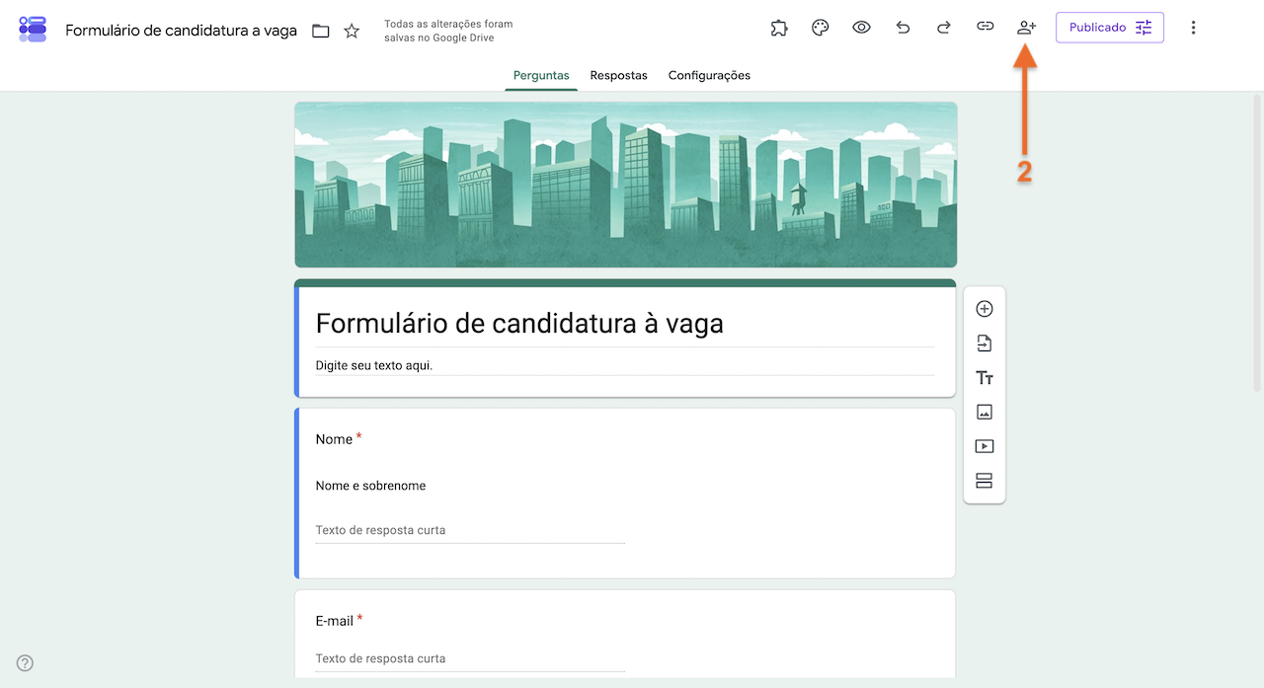Switch to Configurações tab
Viewport: 1264px width, 688px height.
coord(709,75)
